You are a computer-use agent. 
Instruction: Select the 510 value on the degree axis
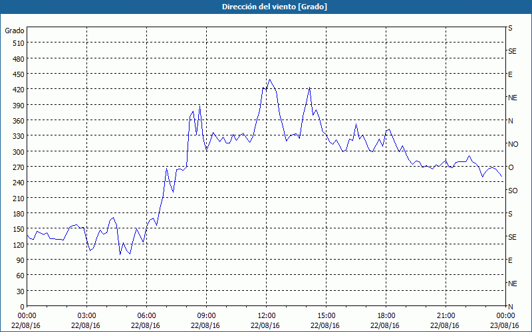click(x=19, y=43)
